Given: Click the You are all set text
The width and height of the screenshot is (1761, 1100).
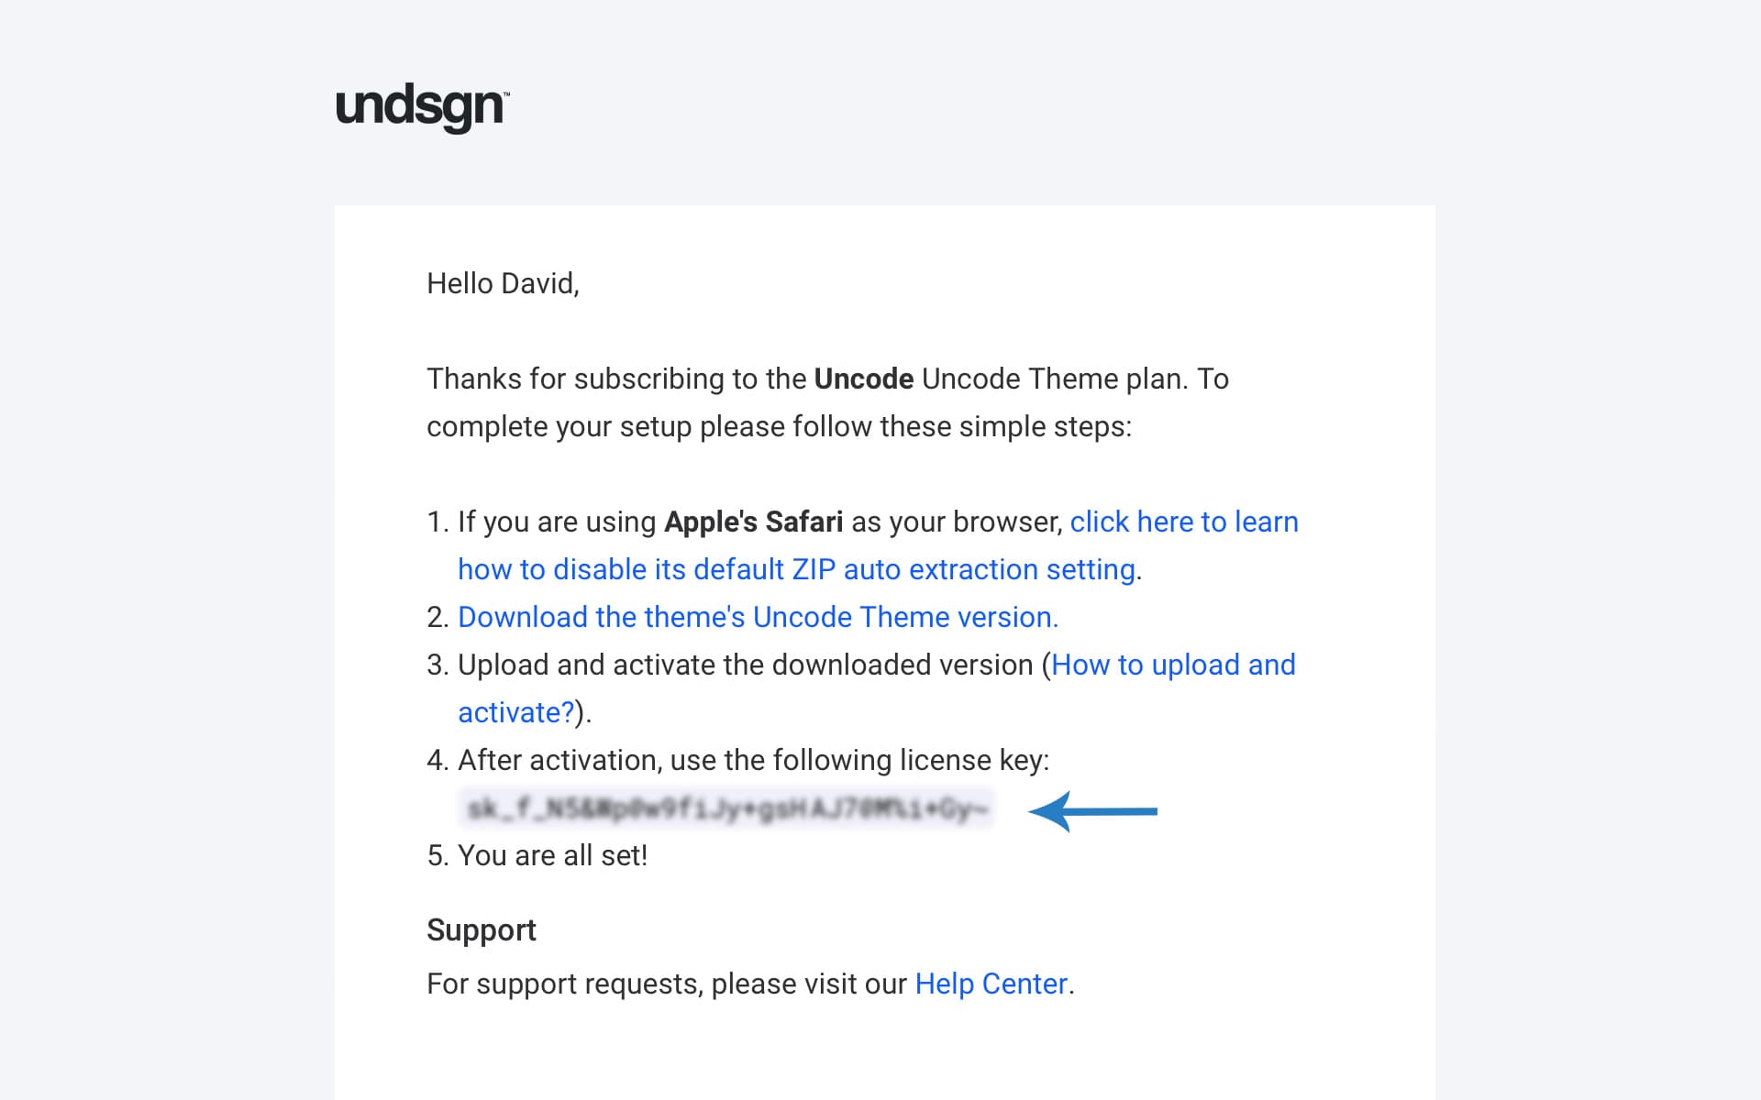Looking at the screenshot, I should (x=552, y=855).
